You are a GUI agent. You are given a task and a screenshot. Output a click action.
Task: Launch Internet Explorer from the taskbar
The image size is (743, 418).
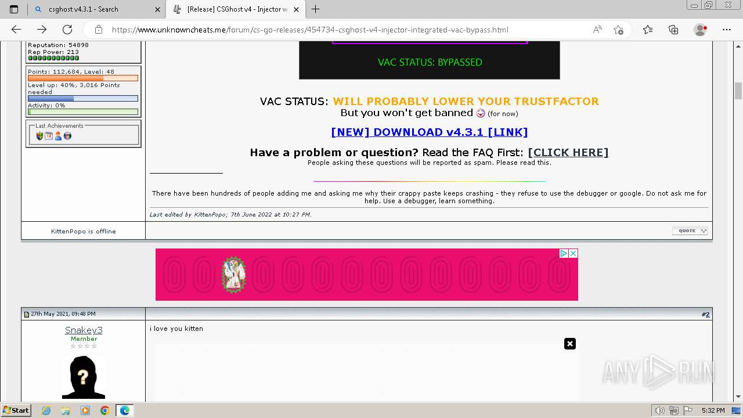tap(46, 410)
